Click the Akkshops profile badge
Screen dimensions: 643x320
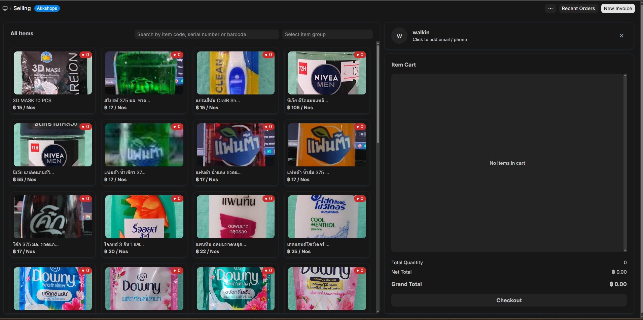[47, 8]
